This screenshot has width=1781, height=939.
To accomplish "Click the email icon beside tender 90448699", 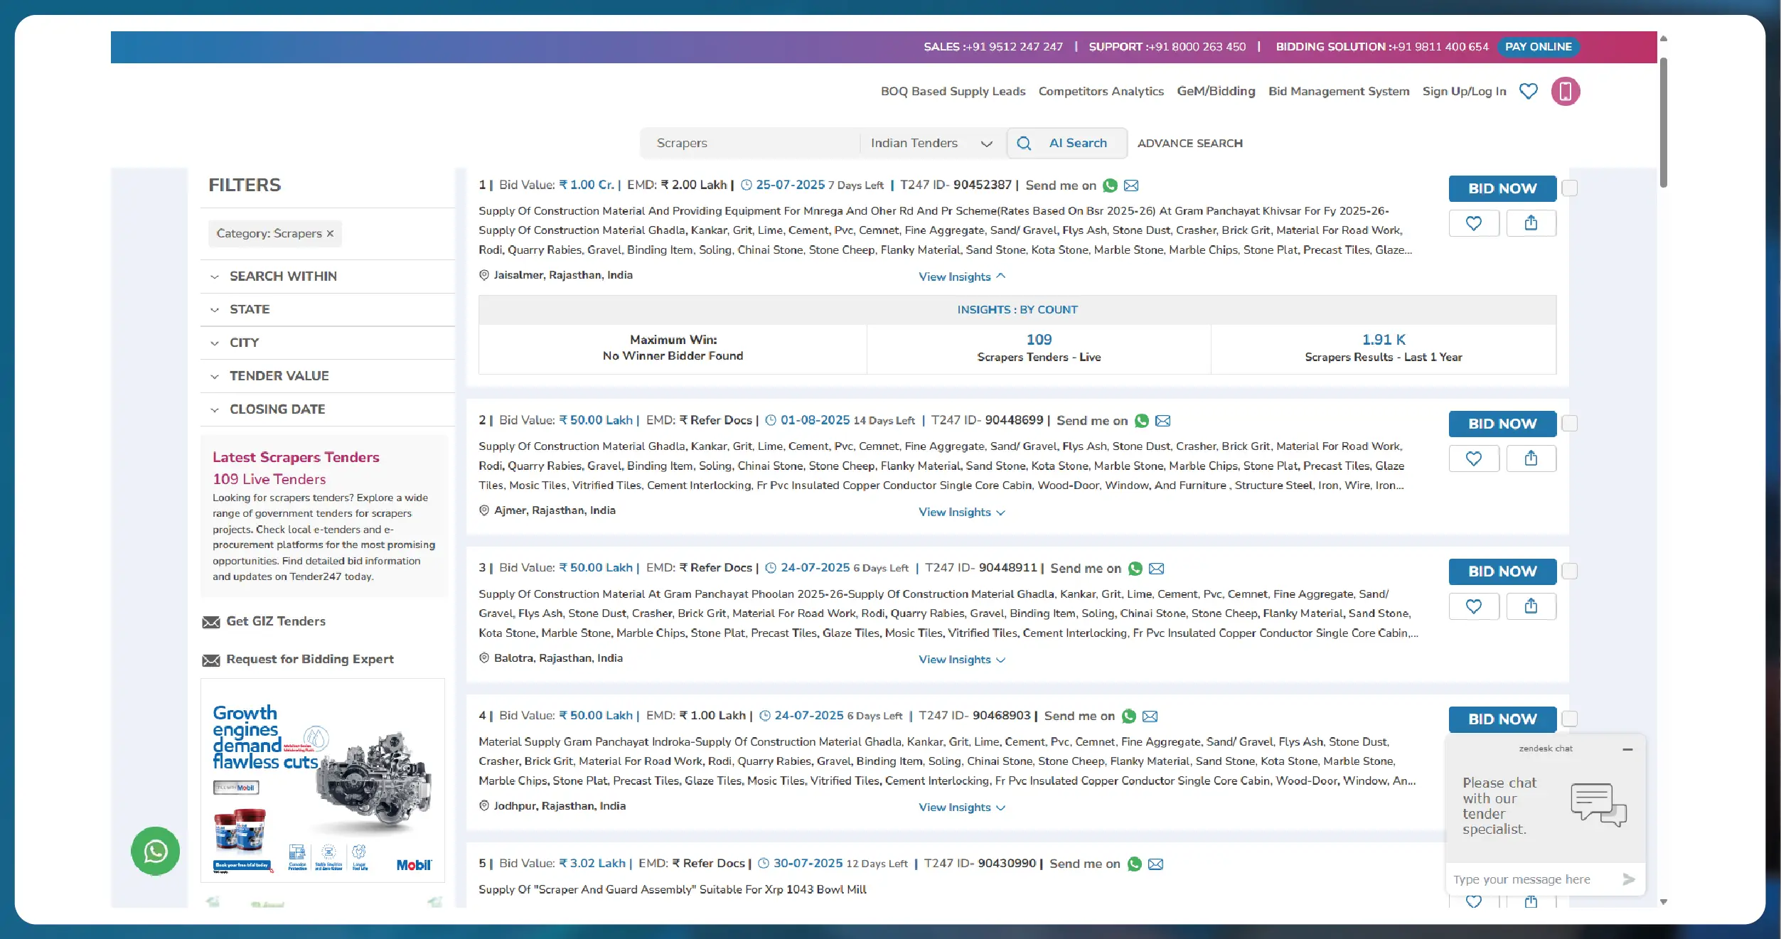I will tap(1162, 421).
